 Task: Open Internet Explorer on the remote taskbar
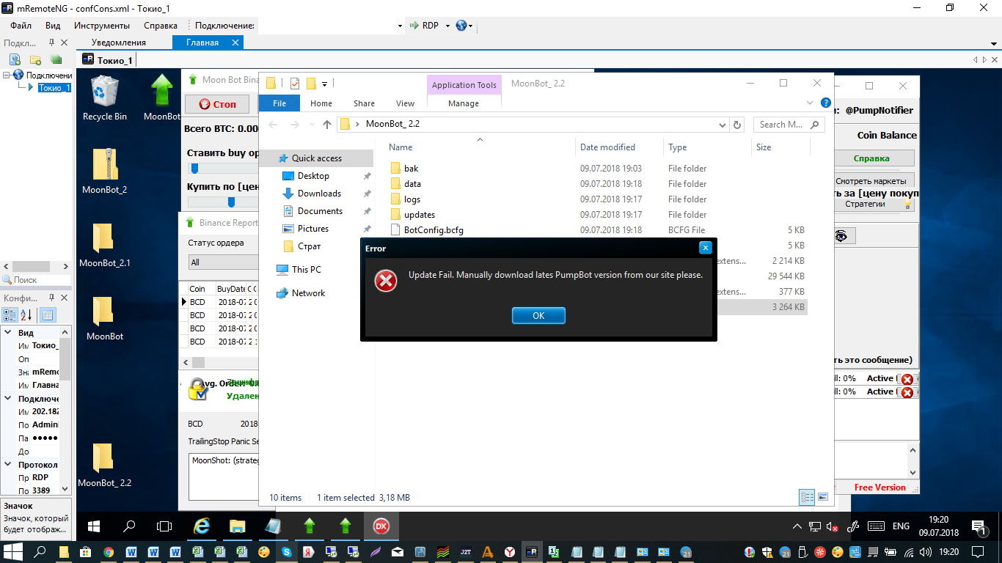tap(201, 526)
